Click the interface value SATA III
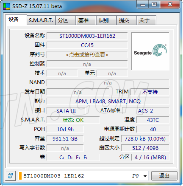183x186 pixels. tap(66, 111)
